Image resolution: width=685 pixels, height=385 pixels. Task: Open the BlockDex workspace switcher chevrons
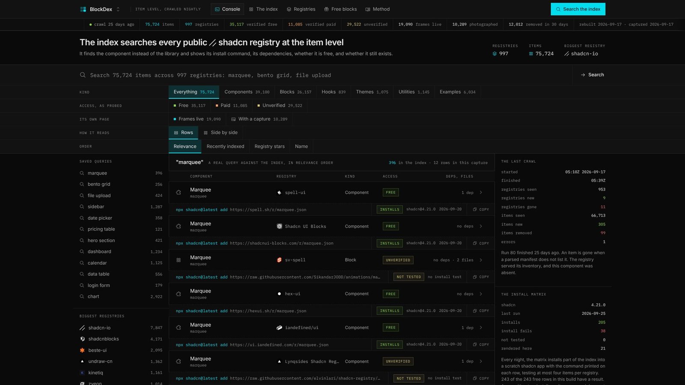click(x=118, y=9)
